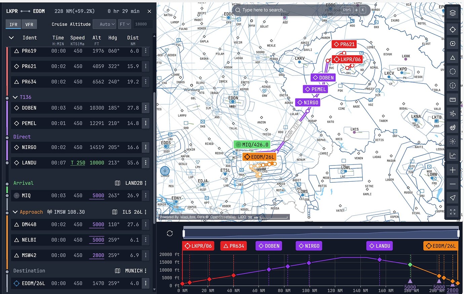
Task: Open the elevation chart icon in map sidebar
Action: [453, 155]
